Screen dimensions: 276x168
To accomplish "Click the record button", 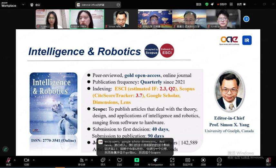I will pyautogui.click(x=203, y=160).
